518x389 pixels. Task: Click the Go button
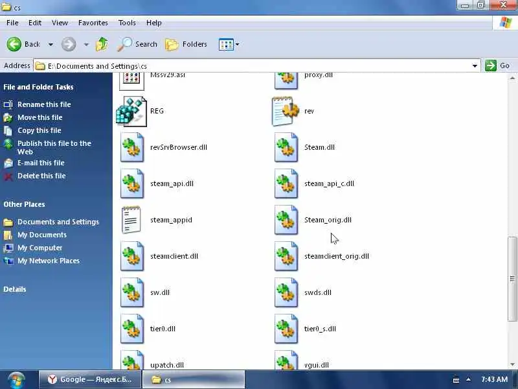pyautogui.click(x=497, y=65)
